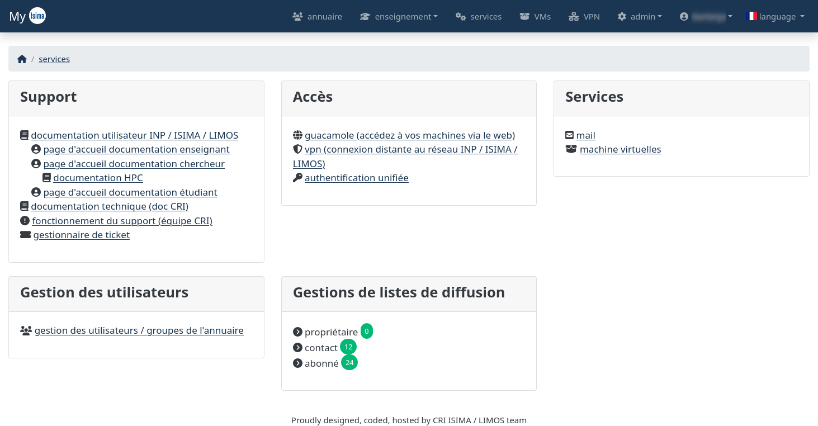Click the gear icon beside admin
The width and height of the screenshot is (818, 426).
pyautogui.click(x=622, y=16)
